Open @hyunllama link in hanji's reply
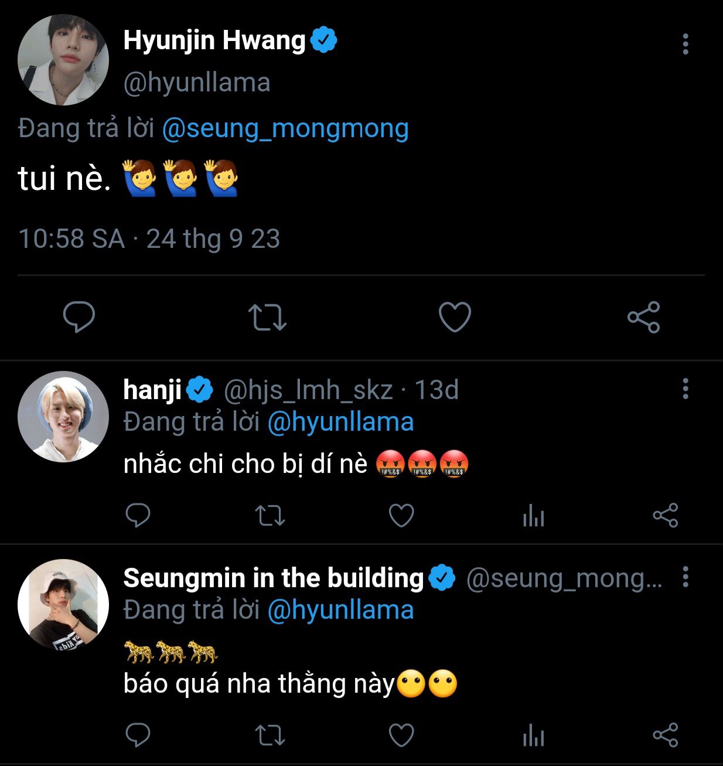The width and height of the screenshot is (723, 766). [340, 422]
